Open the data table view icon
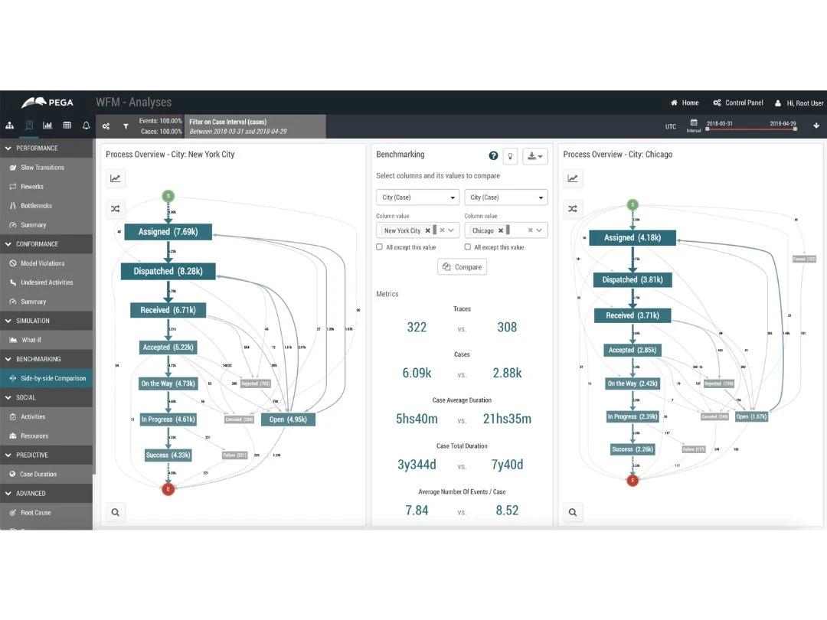Viewport: 827px width, 620px height. [x=67, y=126]
